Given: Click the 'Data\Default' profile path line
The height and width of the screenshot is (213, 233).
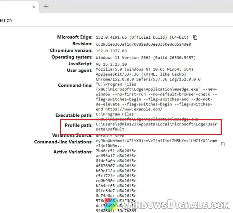Looking at the screenshot, I should point(110,129).
